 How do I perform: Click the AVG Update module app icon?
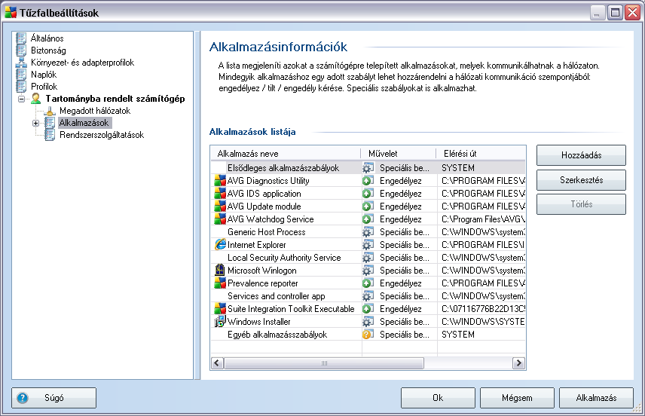[x=220, y=206]
